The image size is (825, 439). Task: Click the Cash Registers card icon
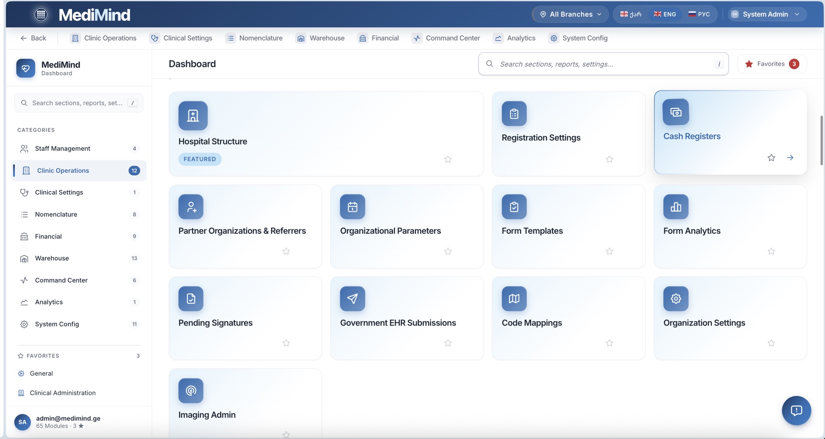pos(676,112)
